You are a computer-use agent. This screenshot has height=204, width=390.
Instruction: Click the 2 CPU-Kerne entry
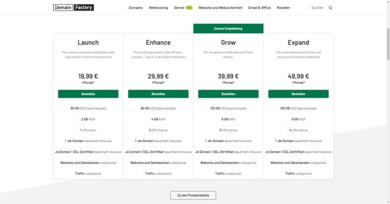(158, 130)
